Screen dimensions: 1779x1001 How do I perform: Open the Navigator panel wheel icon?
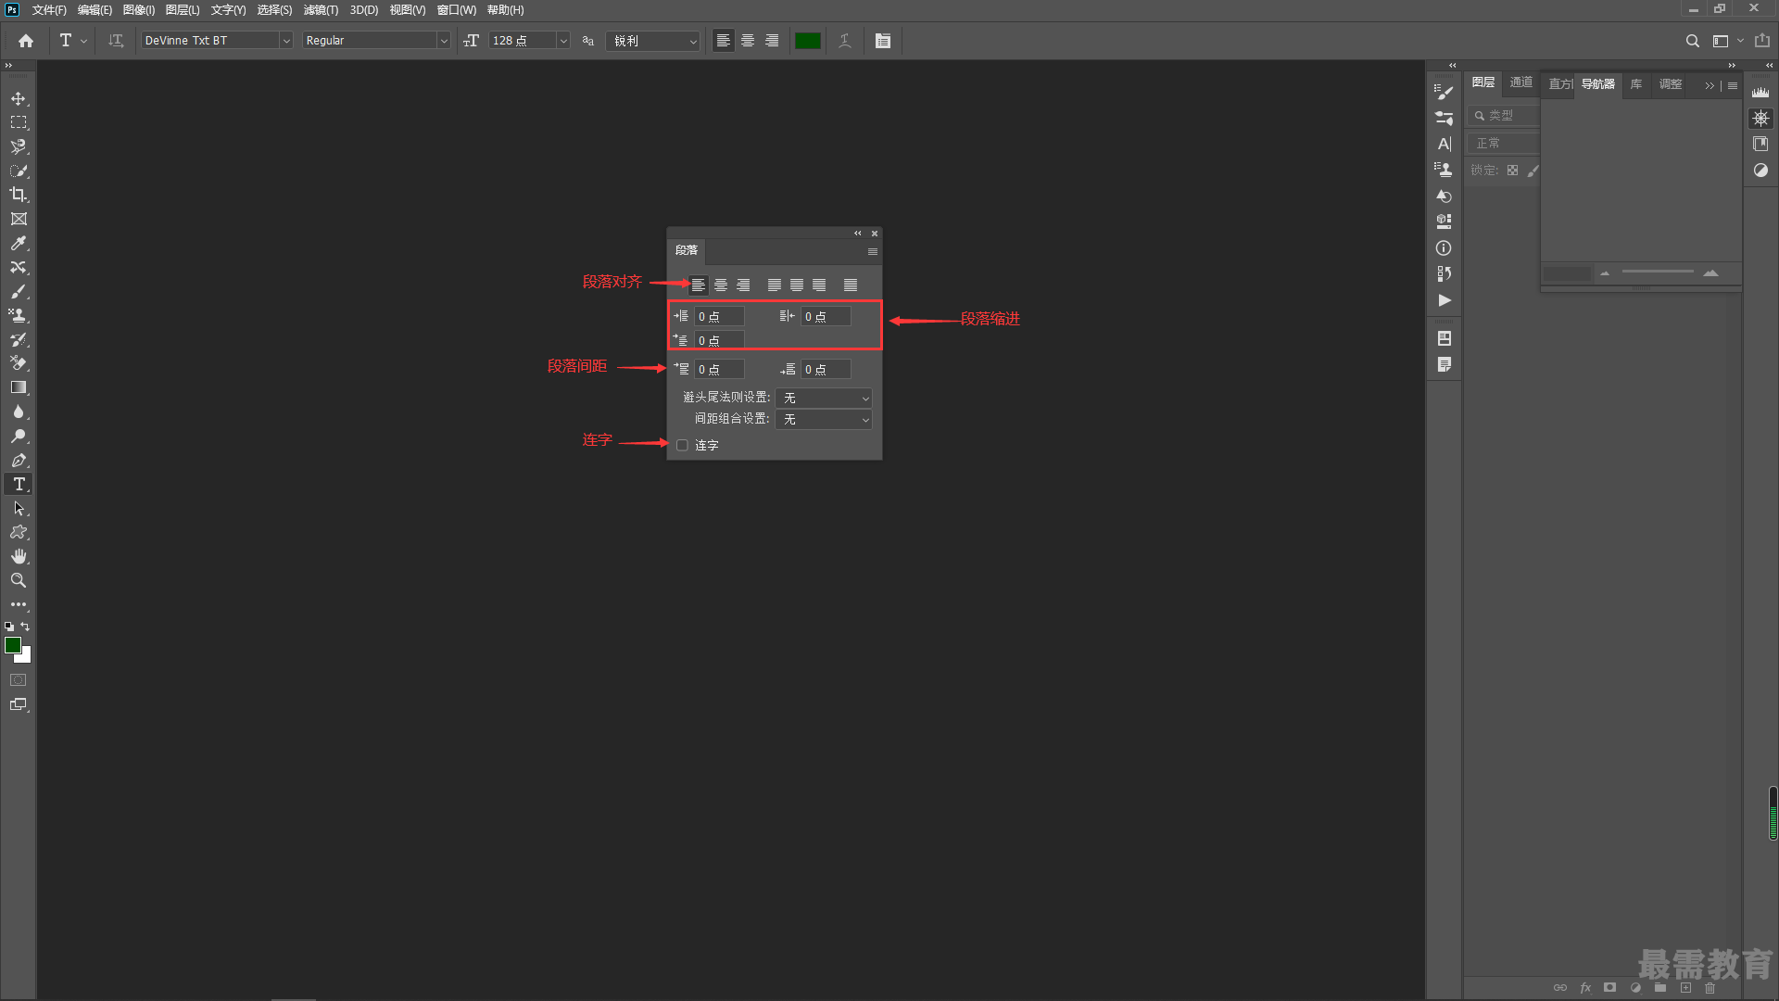[x=1760, y=118]
